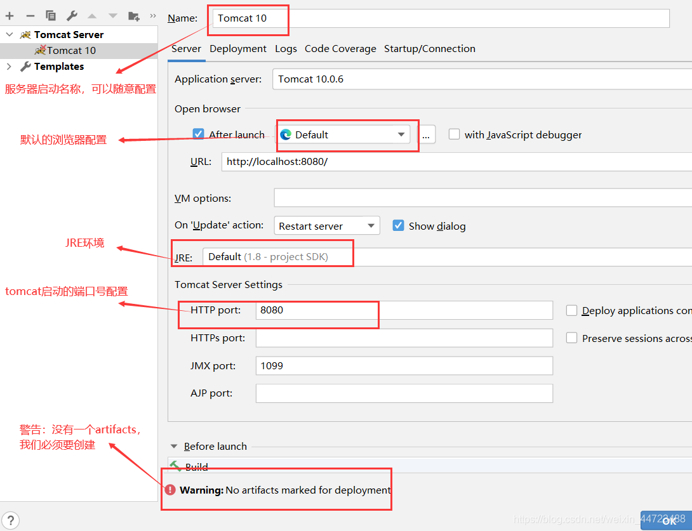Open the JRE Default combo box
Viewport: 692px width, 531px height.
[447, 257]
